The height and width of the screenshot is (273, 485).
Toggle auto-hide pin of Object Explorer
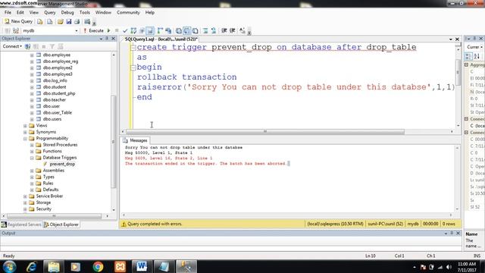click(107, 39)
